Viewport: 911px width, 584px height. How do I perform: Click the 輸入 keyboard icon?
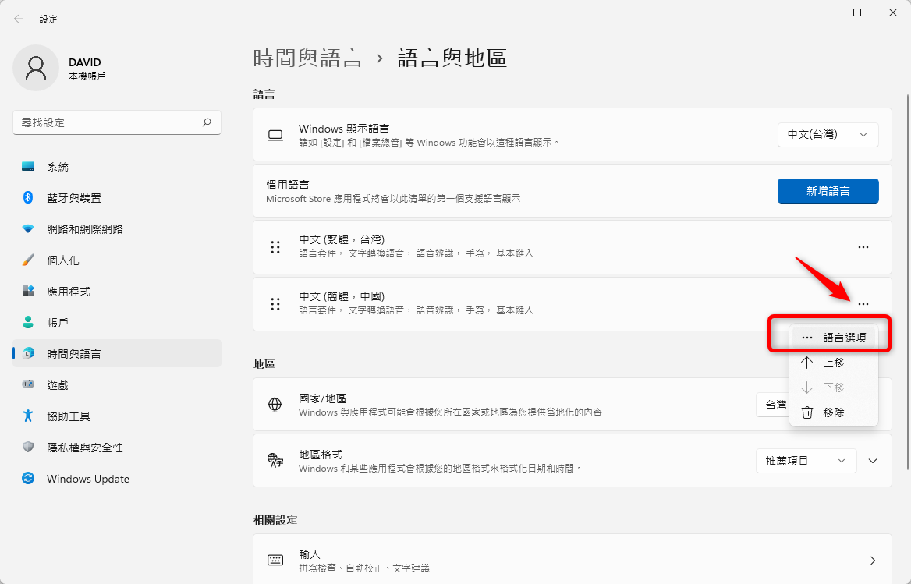[275, 560]
